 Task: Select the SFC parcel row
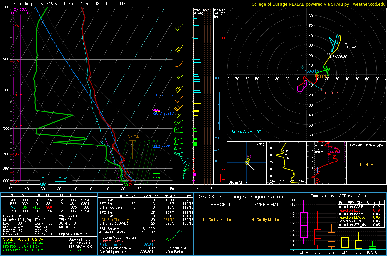[x=50, y=200]
